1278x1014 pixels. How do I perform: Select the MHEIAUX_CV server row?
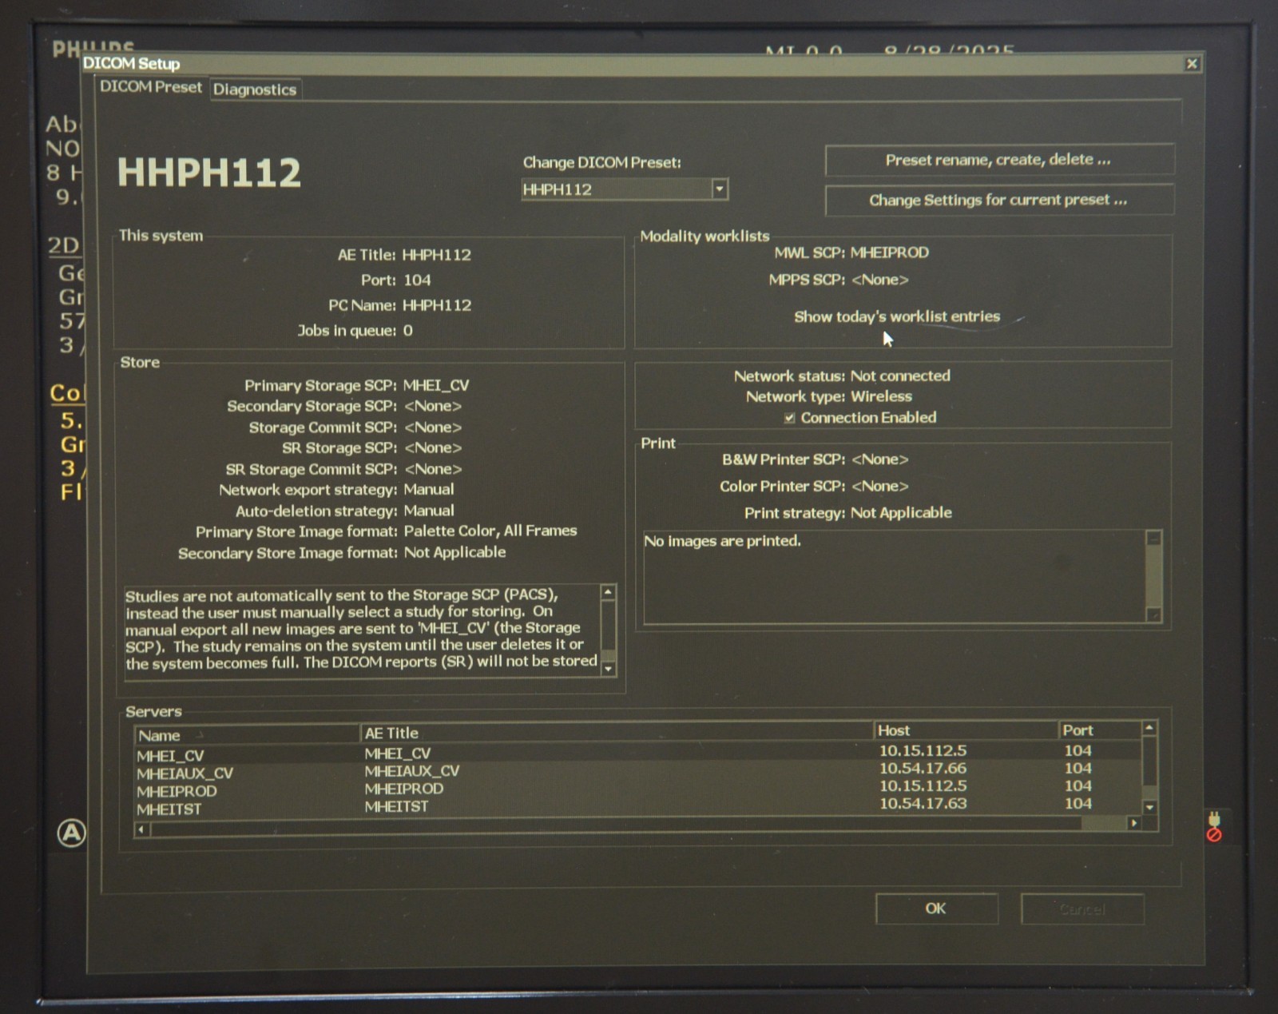(185, 773)
